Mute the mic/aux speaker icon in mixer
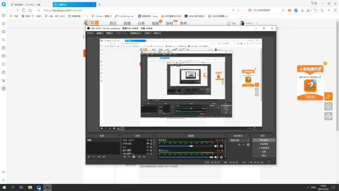This screenshot has height=191, width=339. point(217,157)
